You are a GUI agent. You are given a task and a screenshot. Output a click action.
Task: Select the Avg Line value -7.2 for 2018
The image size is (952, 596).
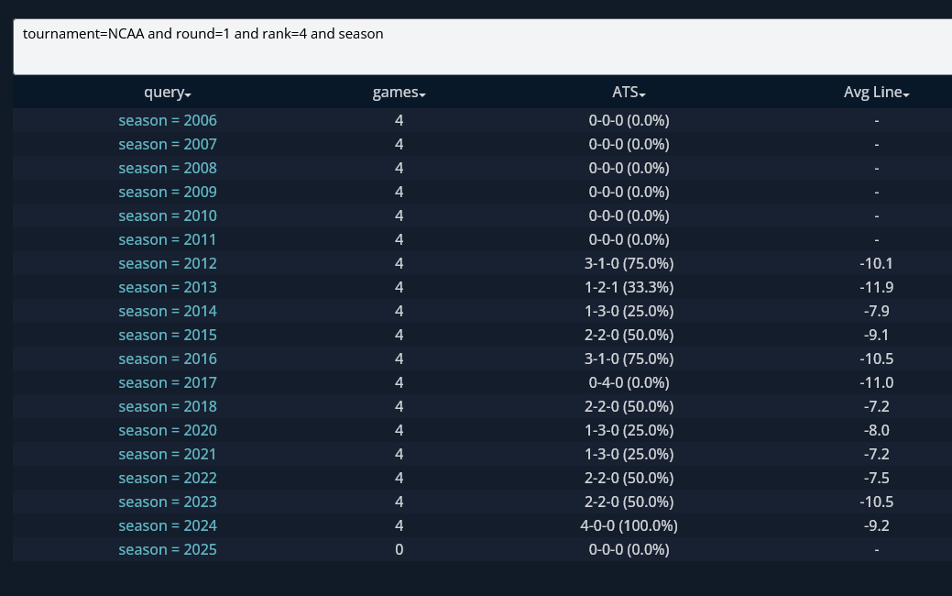pos(877,406)
